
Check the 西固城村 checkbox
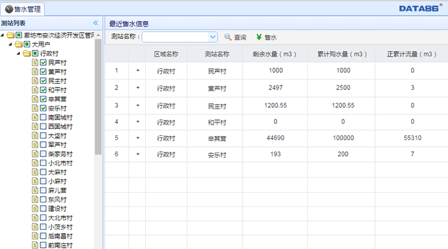point(43,126)
